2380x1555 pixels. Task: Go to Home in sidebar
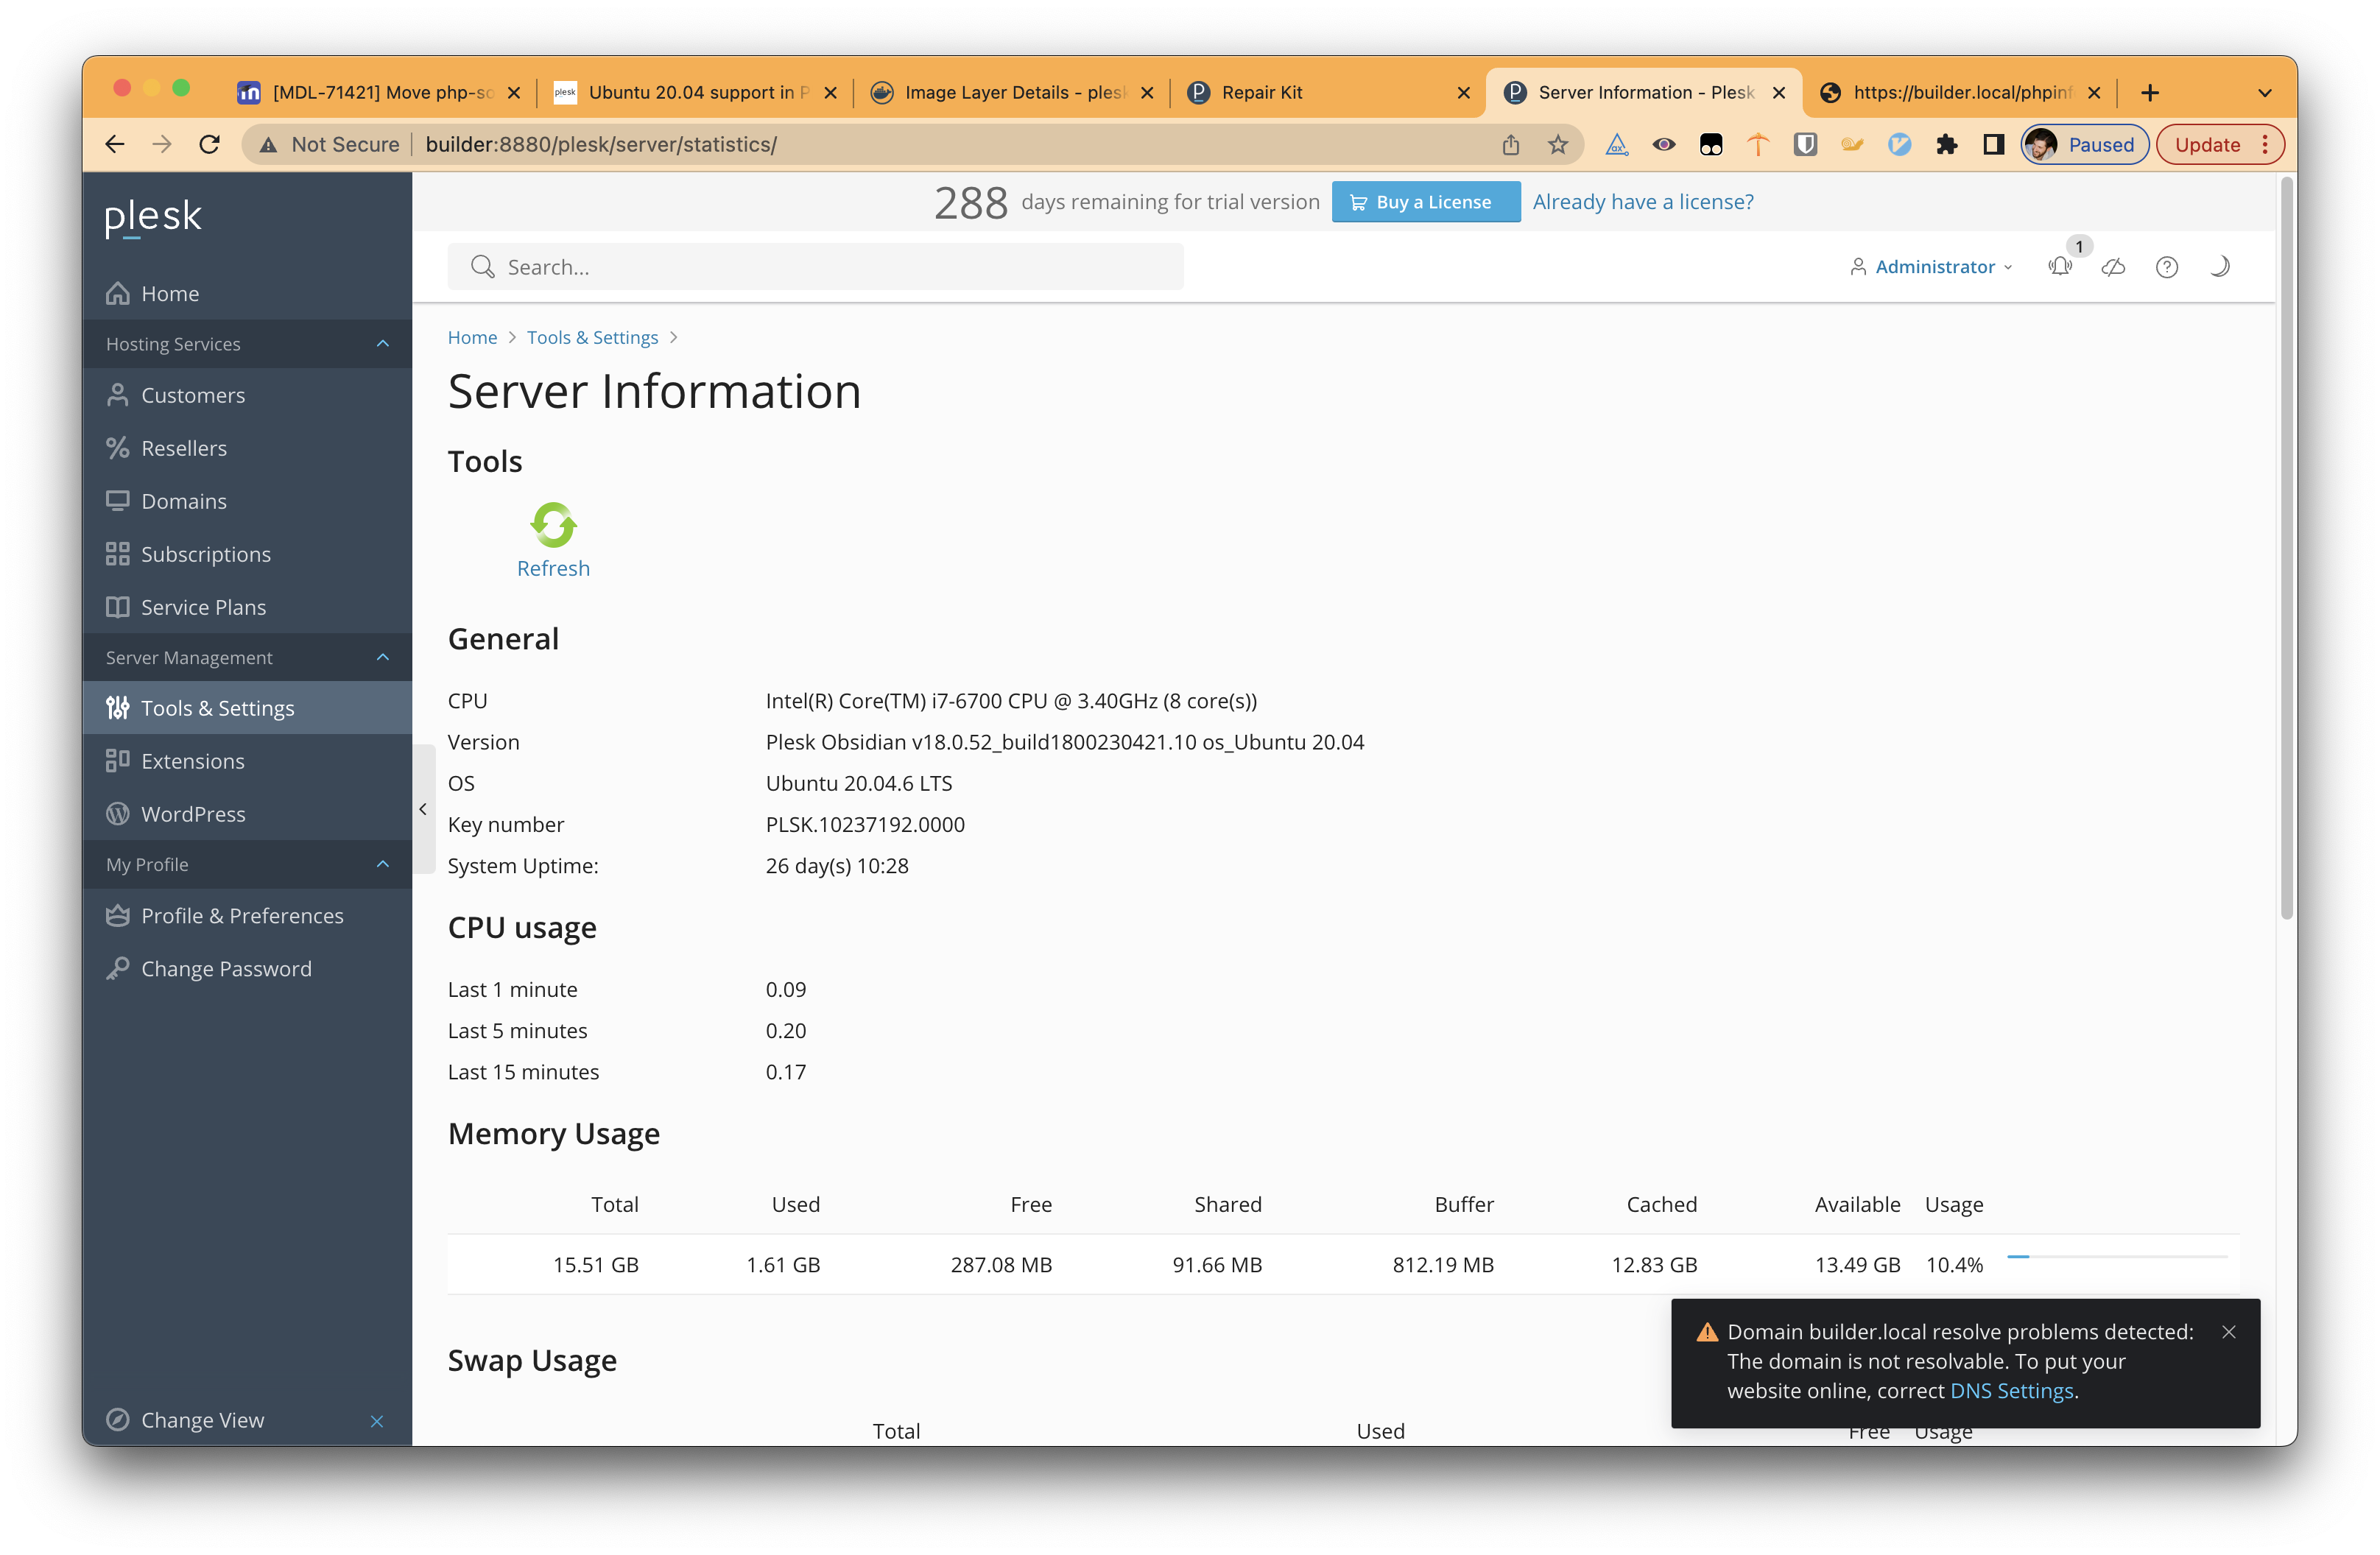[247, 293]
